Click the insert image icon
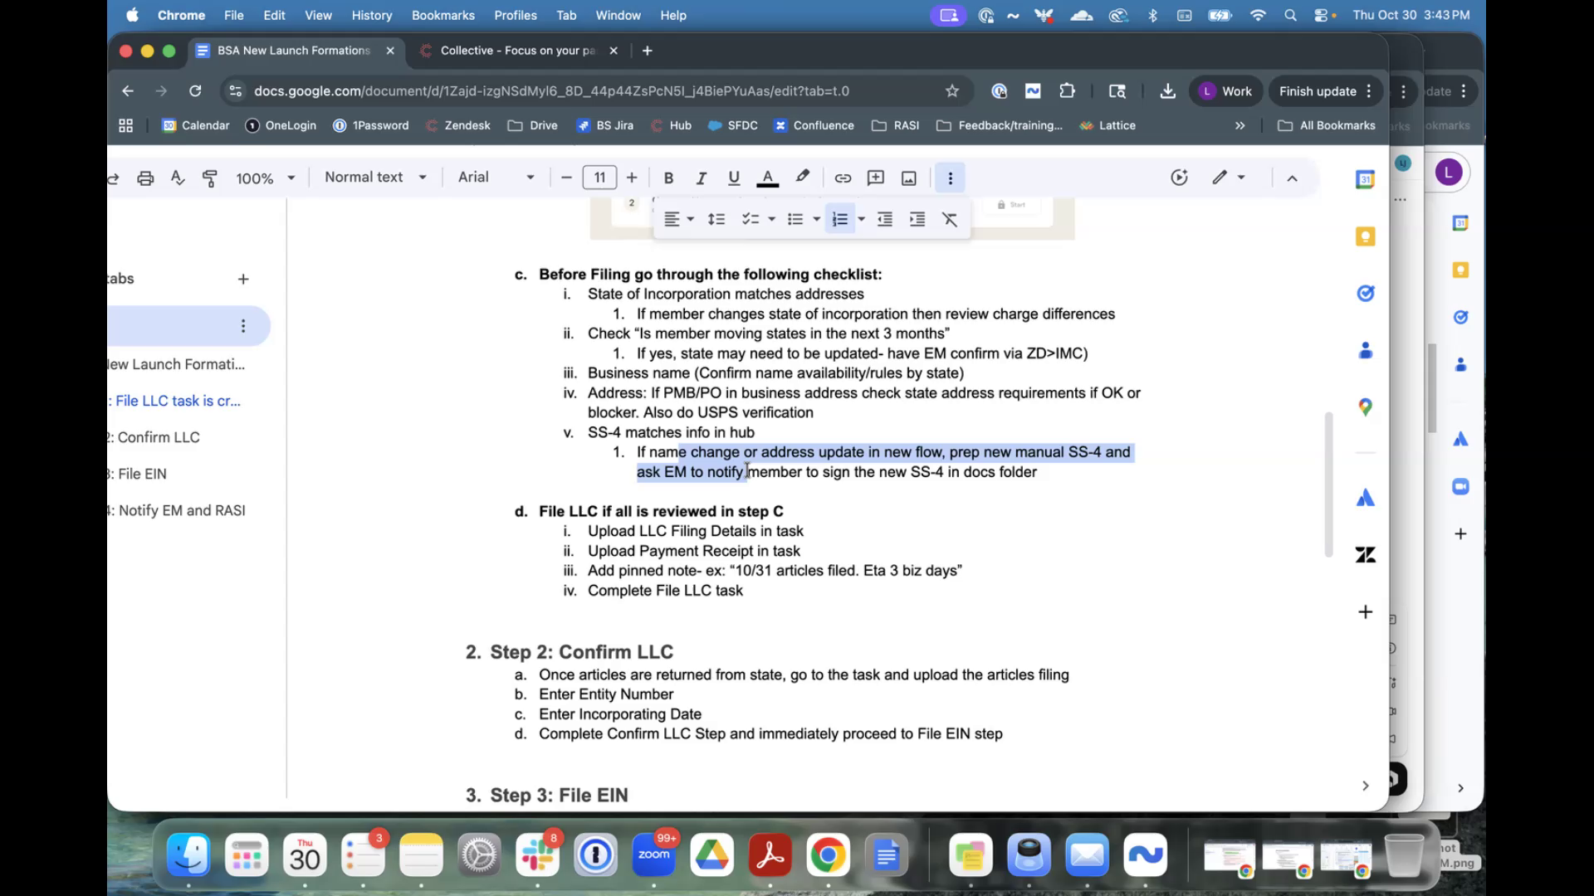The height and width of the screenshot is (896, 1594). point(909,178)
